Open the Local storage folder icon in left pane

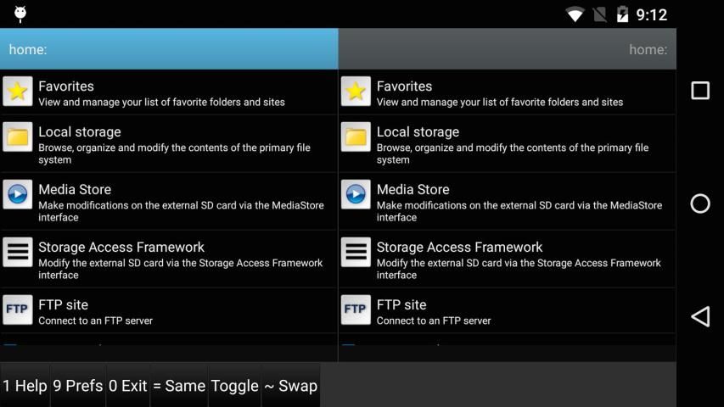point(18,137)
